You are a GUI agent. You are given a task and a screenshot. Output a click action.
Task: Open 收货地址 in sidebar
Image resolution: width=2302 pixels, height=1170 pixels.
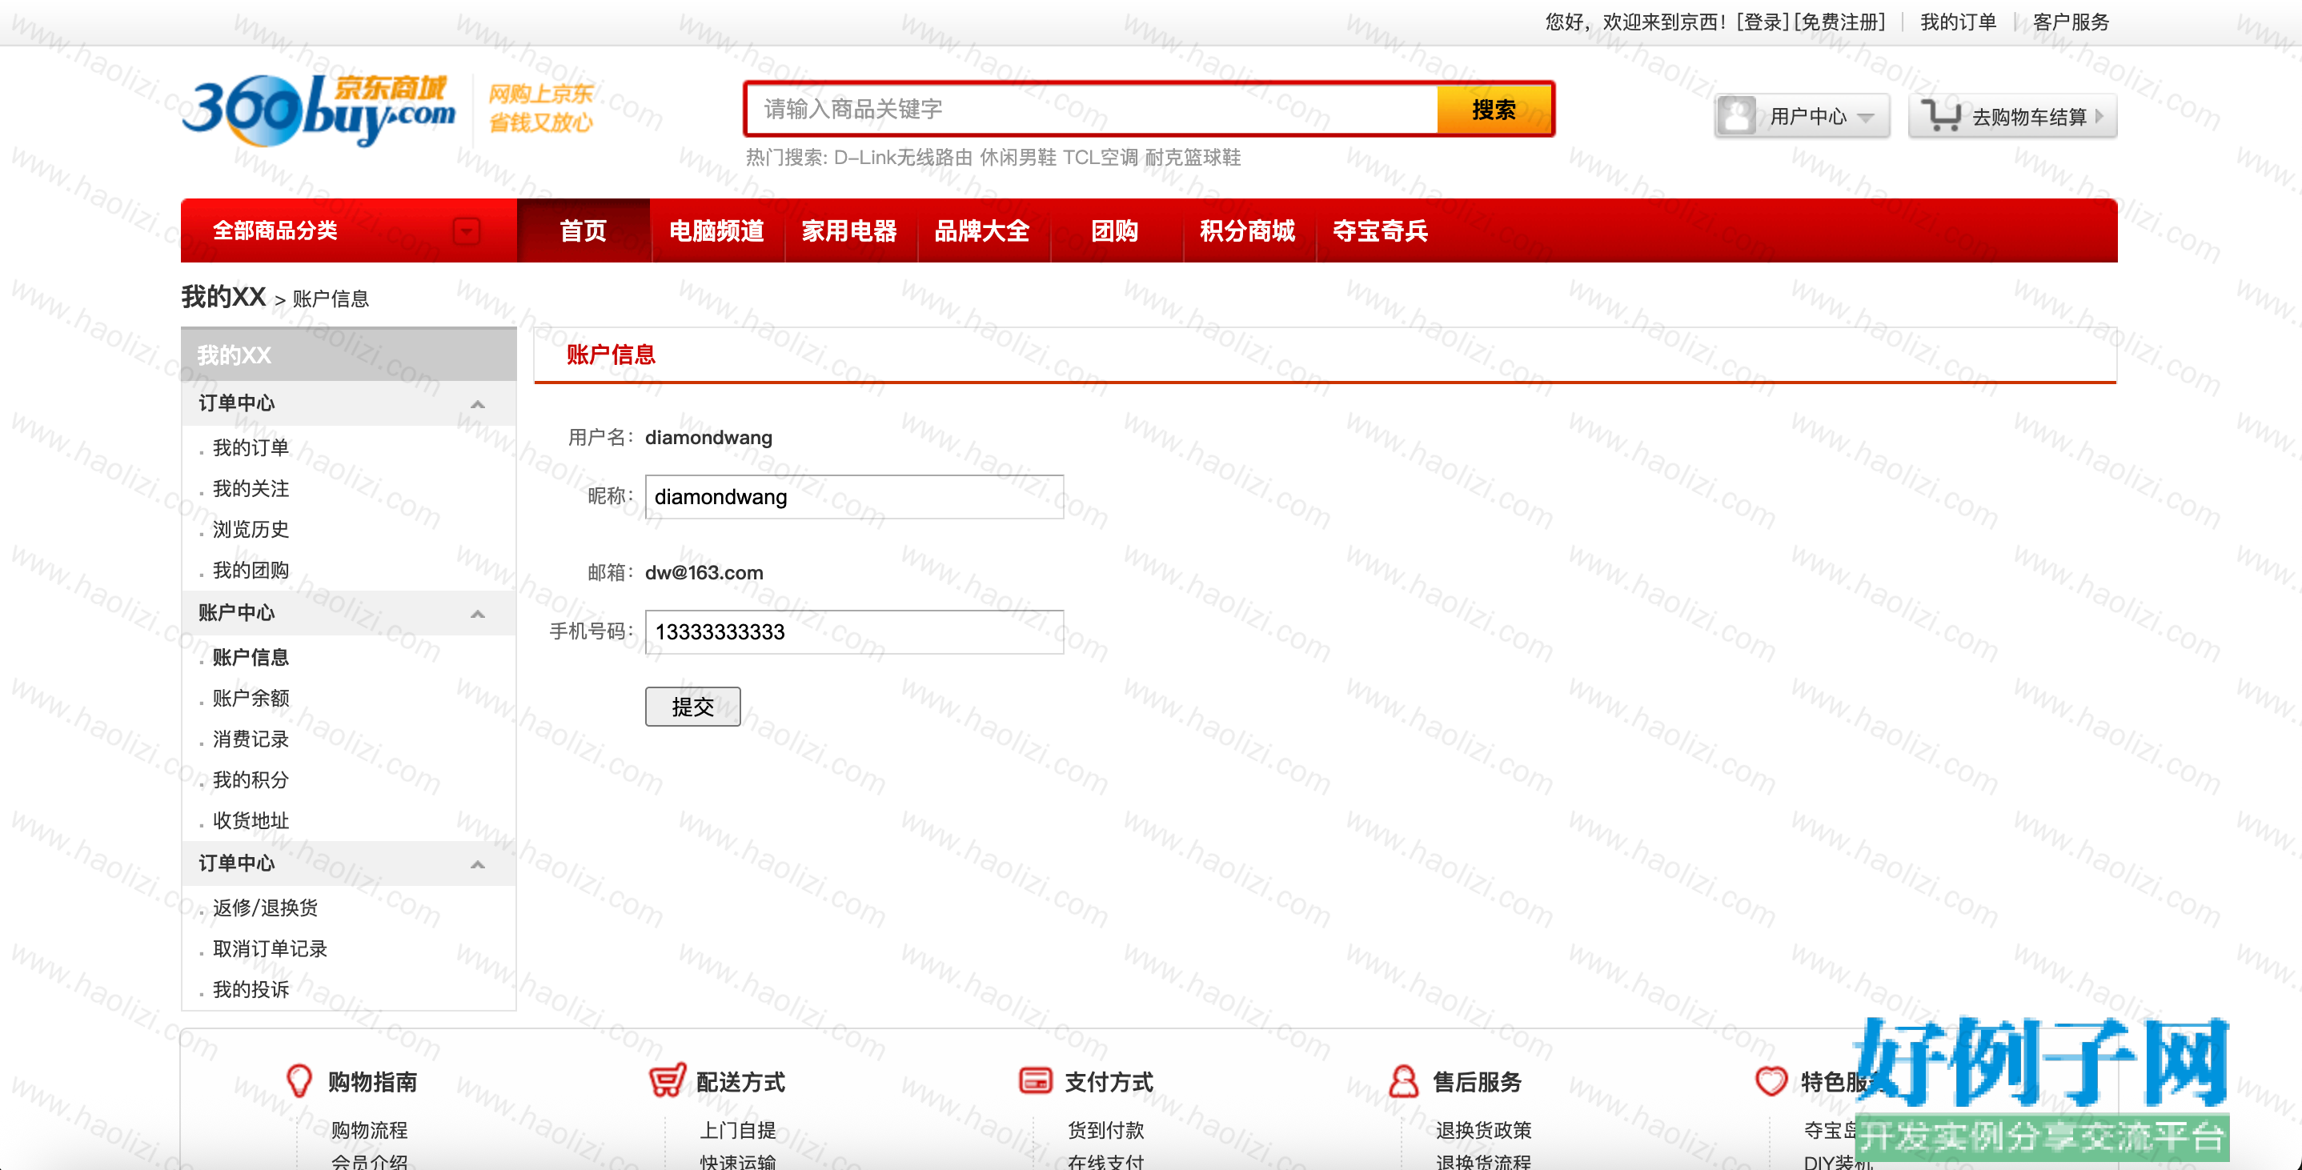tap(251, 820)
